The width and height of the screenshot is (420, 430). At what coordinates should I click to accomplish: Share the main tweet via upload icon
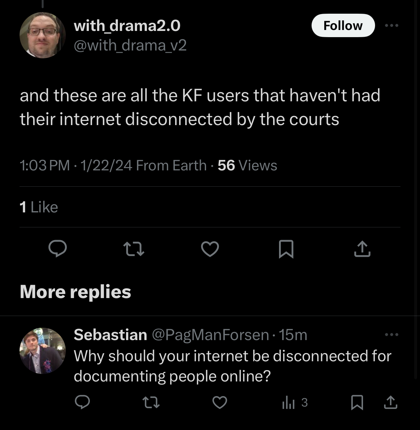tap(362, 249)
